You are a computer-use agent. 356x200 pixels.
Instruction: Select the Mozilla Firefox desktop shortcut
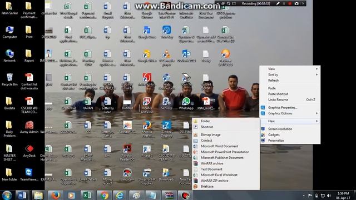(147, 129)
